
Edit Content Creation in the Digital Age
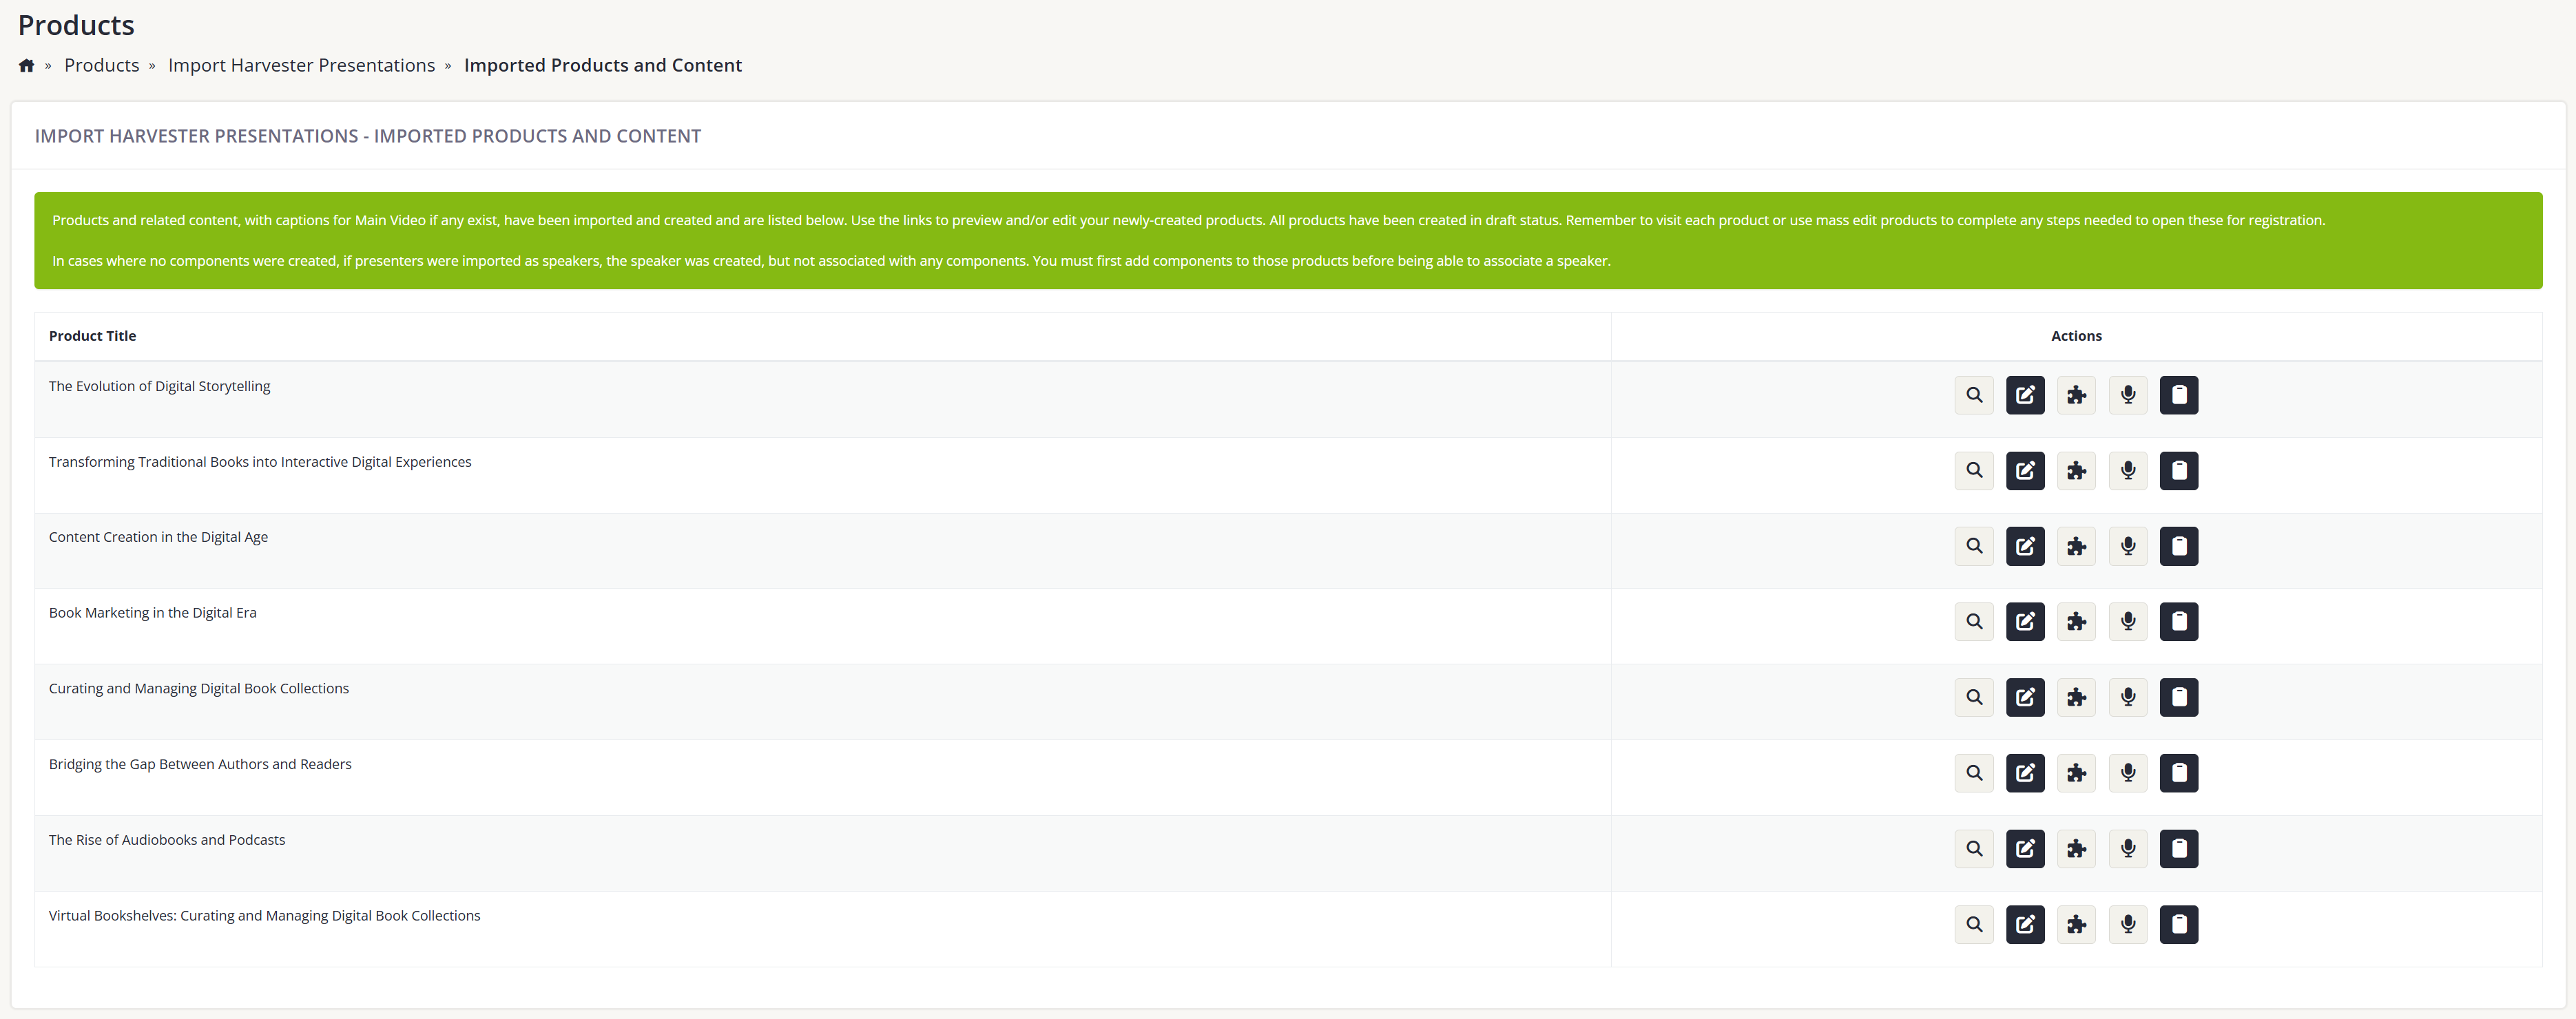(x=2024, y=546)
